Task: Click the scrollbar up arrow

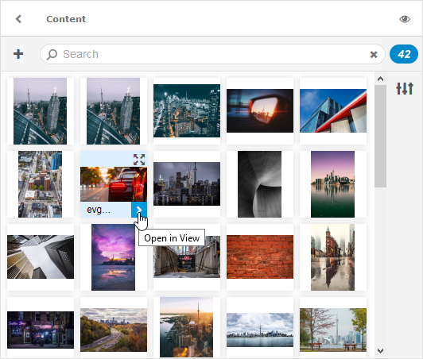Action: (380, 79)
